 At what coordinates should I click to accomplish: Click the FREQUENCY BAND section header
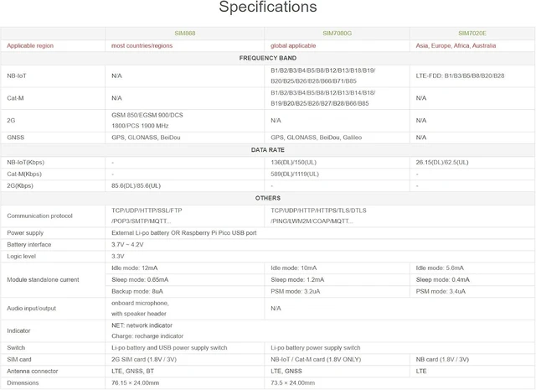click(268, 58)
